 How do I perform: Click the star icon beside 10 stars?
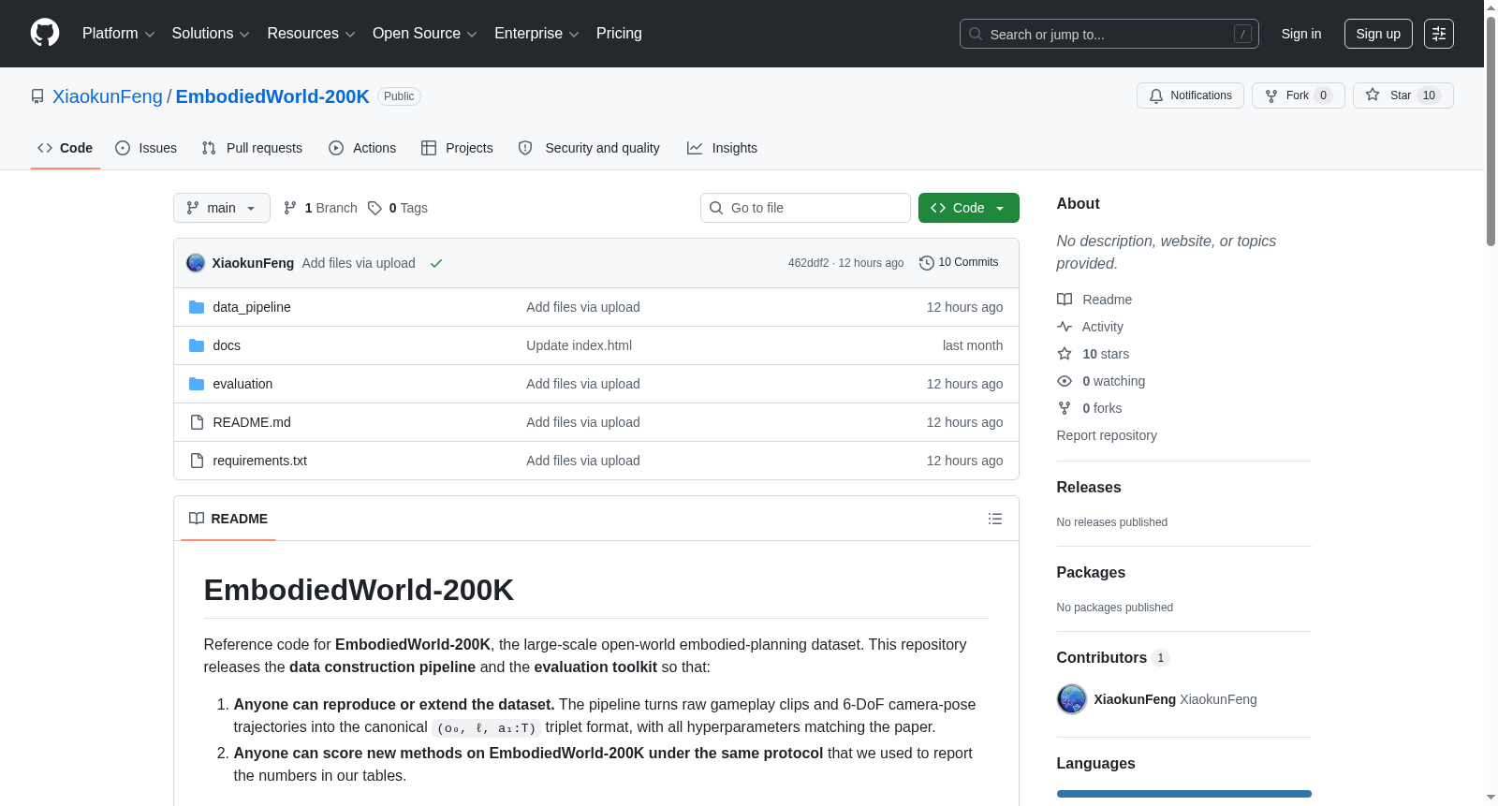(x=1065, y=354)
